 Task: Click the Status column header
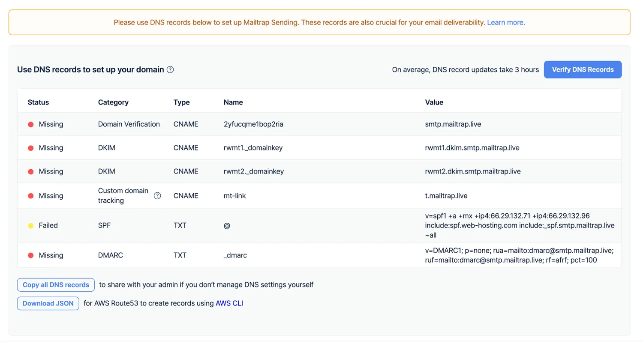pos(38,102)
